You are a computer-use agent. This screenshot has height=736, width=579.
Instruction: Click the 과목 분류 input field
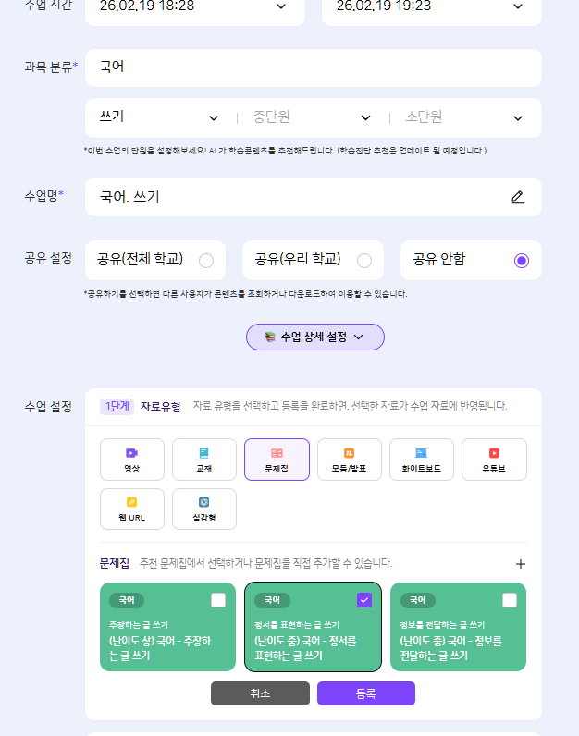pyautogui.click(x=313, y=67)
